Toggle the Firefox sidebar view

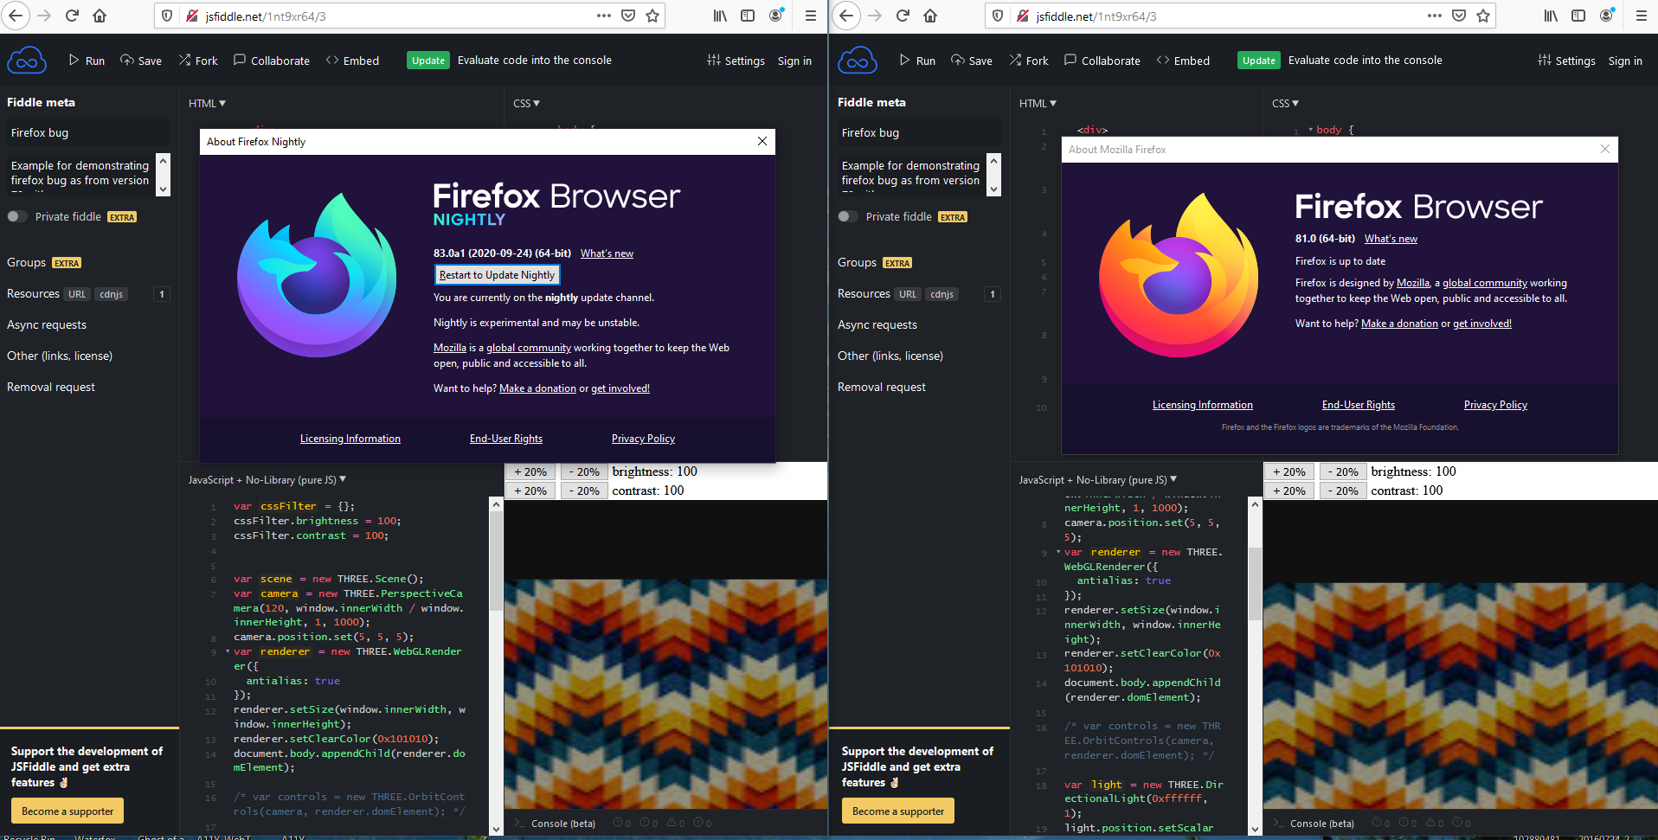click(x=746, y=16)
